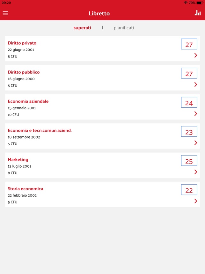The image size is (205, 274).
Task: Tap the grade 22 box for Storia economica
Action: pyautogui.click(x=189, y=190)
